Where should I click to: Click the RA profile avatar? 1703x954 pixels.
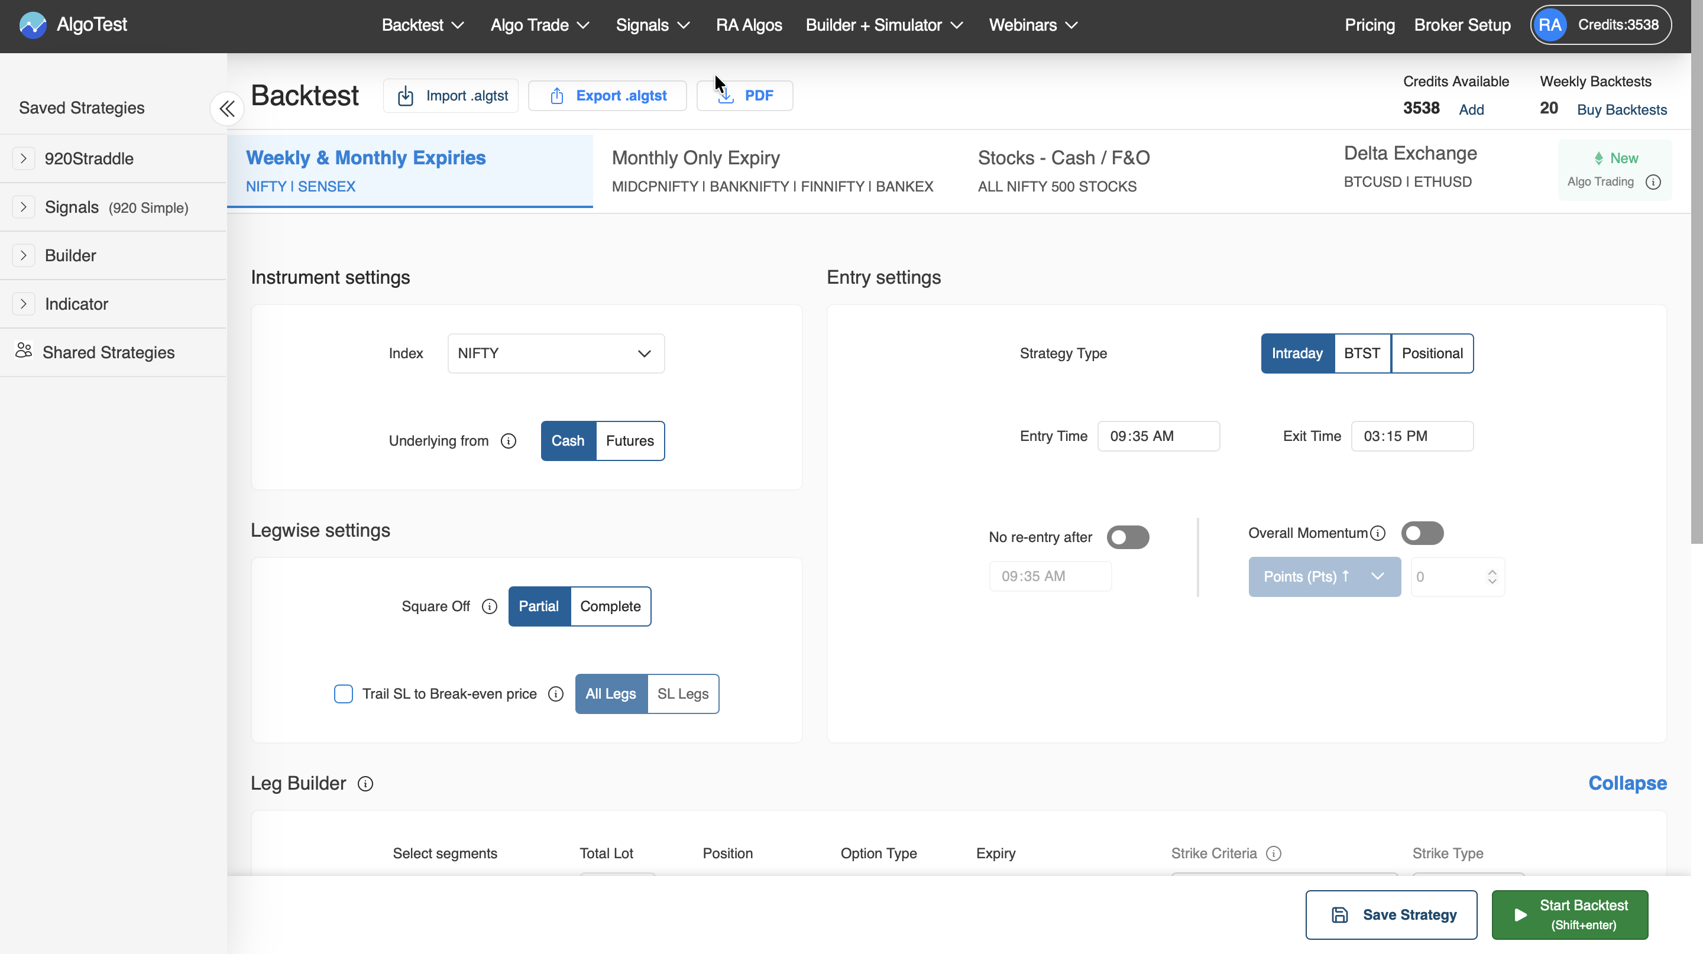[1550, 25]
